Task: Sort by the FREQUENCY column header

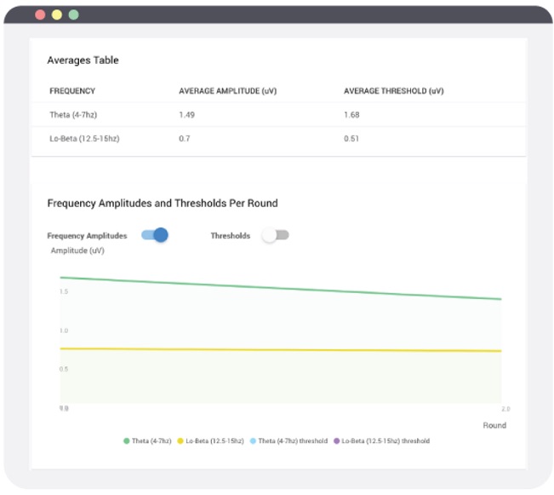Action: [x=72, y=90]
